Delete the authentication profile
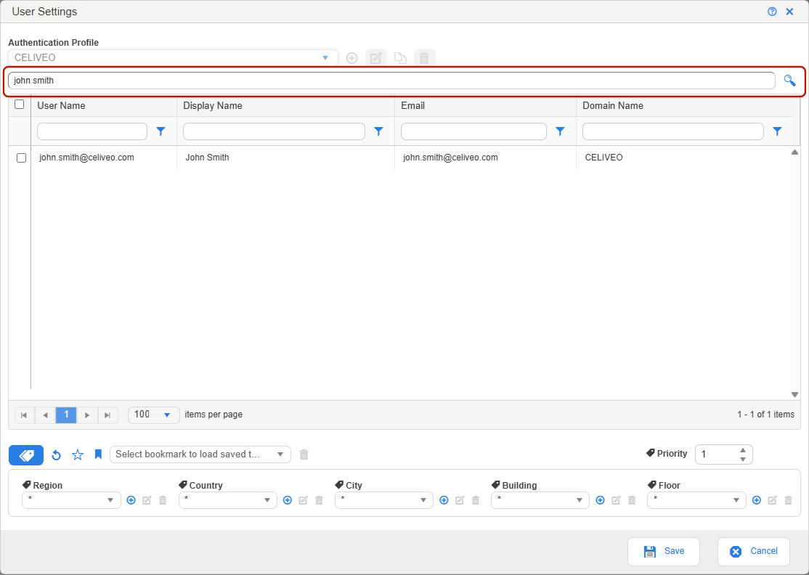This screenshot has height=575, width=809. pos(425,58)
